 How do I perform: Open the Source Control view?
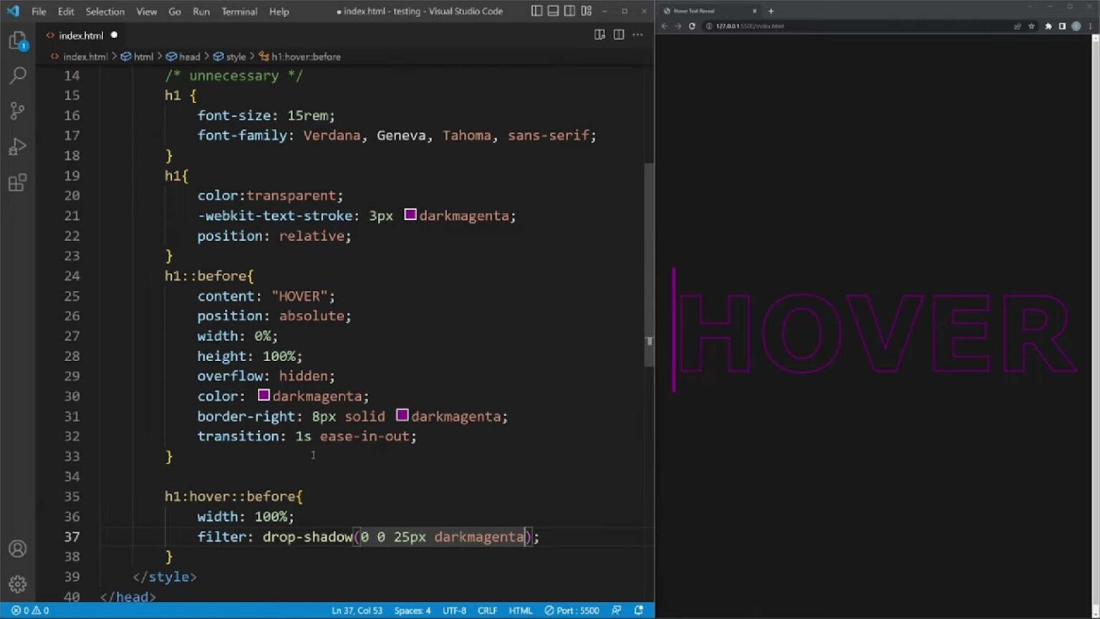coord(18,110)
